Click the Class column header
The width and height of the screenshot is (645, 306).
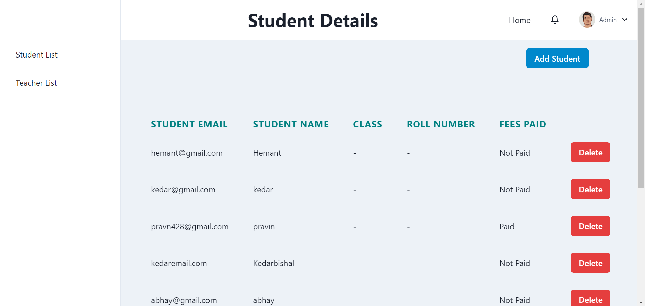point(368,124)
